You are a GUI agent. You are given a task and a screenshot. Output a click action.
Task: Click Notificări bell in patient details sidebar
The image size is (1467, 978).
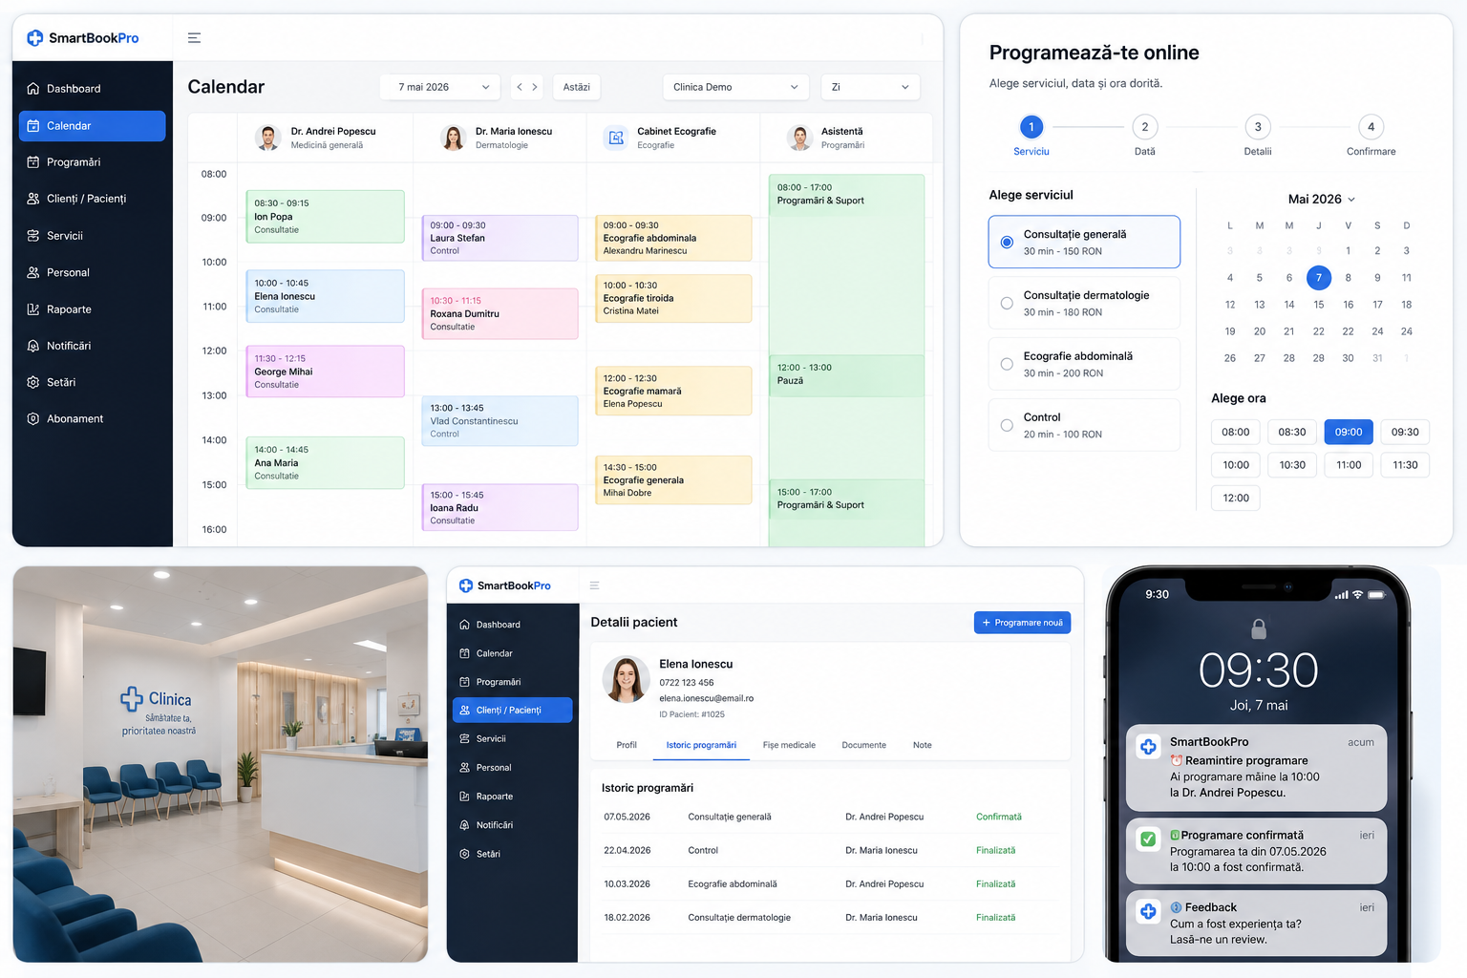pyautogui.click(x=465, y=825)
